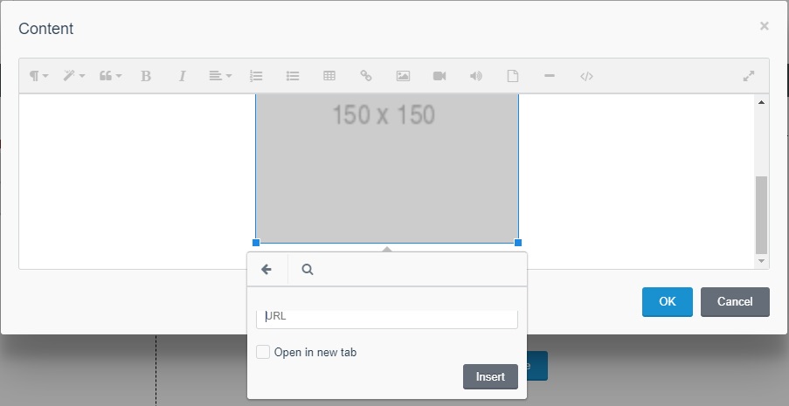Click the insert audio speaker icon
The width and height of the screenshot is (789, 406).
pyautogui.click(x=476, y=76)
